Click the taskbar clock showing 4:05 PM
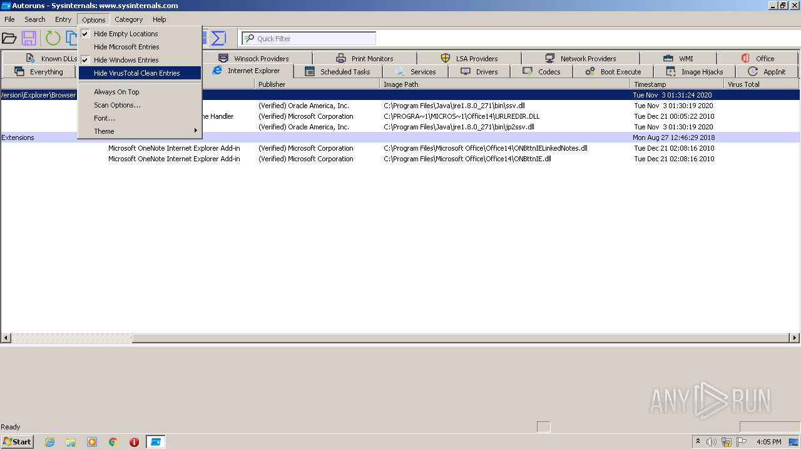The height and width of the screenshot is (450, 801). click(x=768, y=442)
